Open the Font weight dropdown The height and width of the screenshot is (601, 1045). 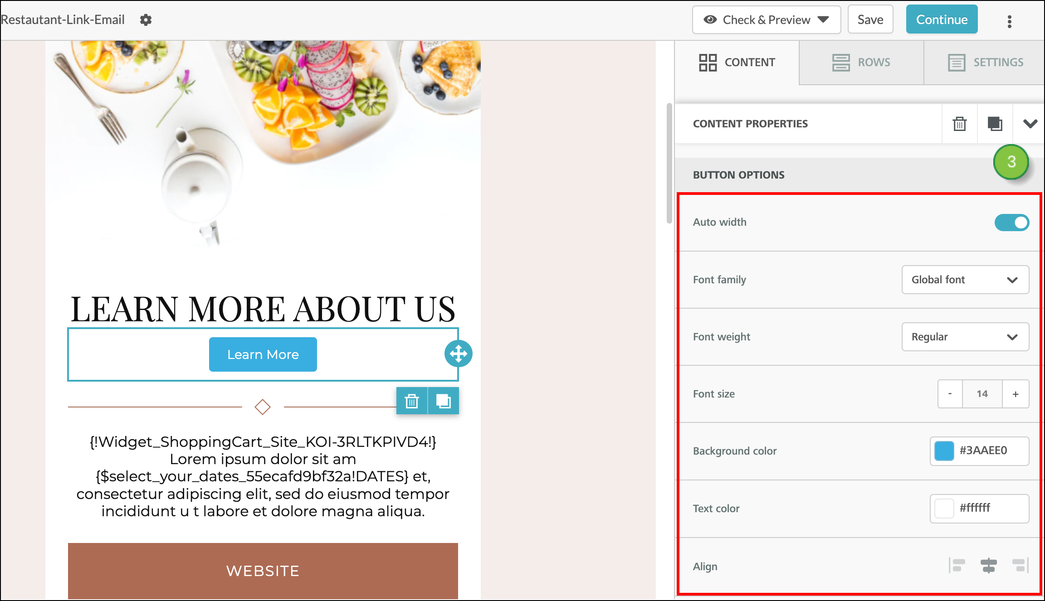coord(965,337)
